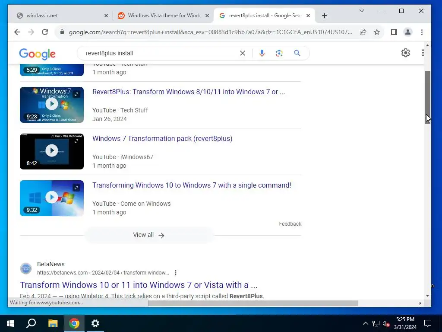Switch to Windows Vista theme Reddit tab

tap(164, 16)
